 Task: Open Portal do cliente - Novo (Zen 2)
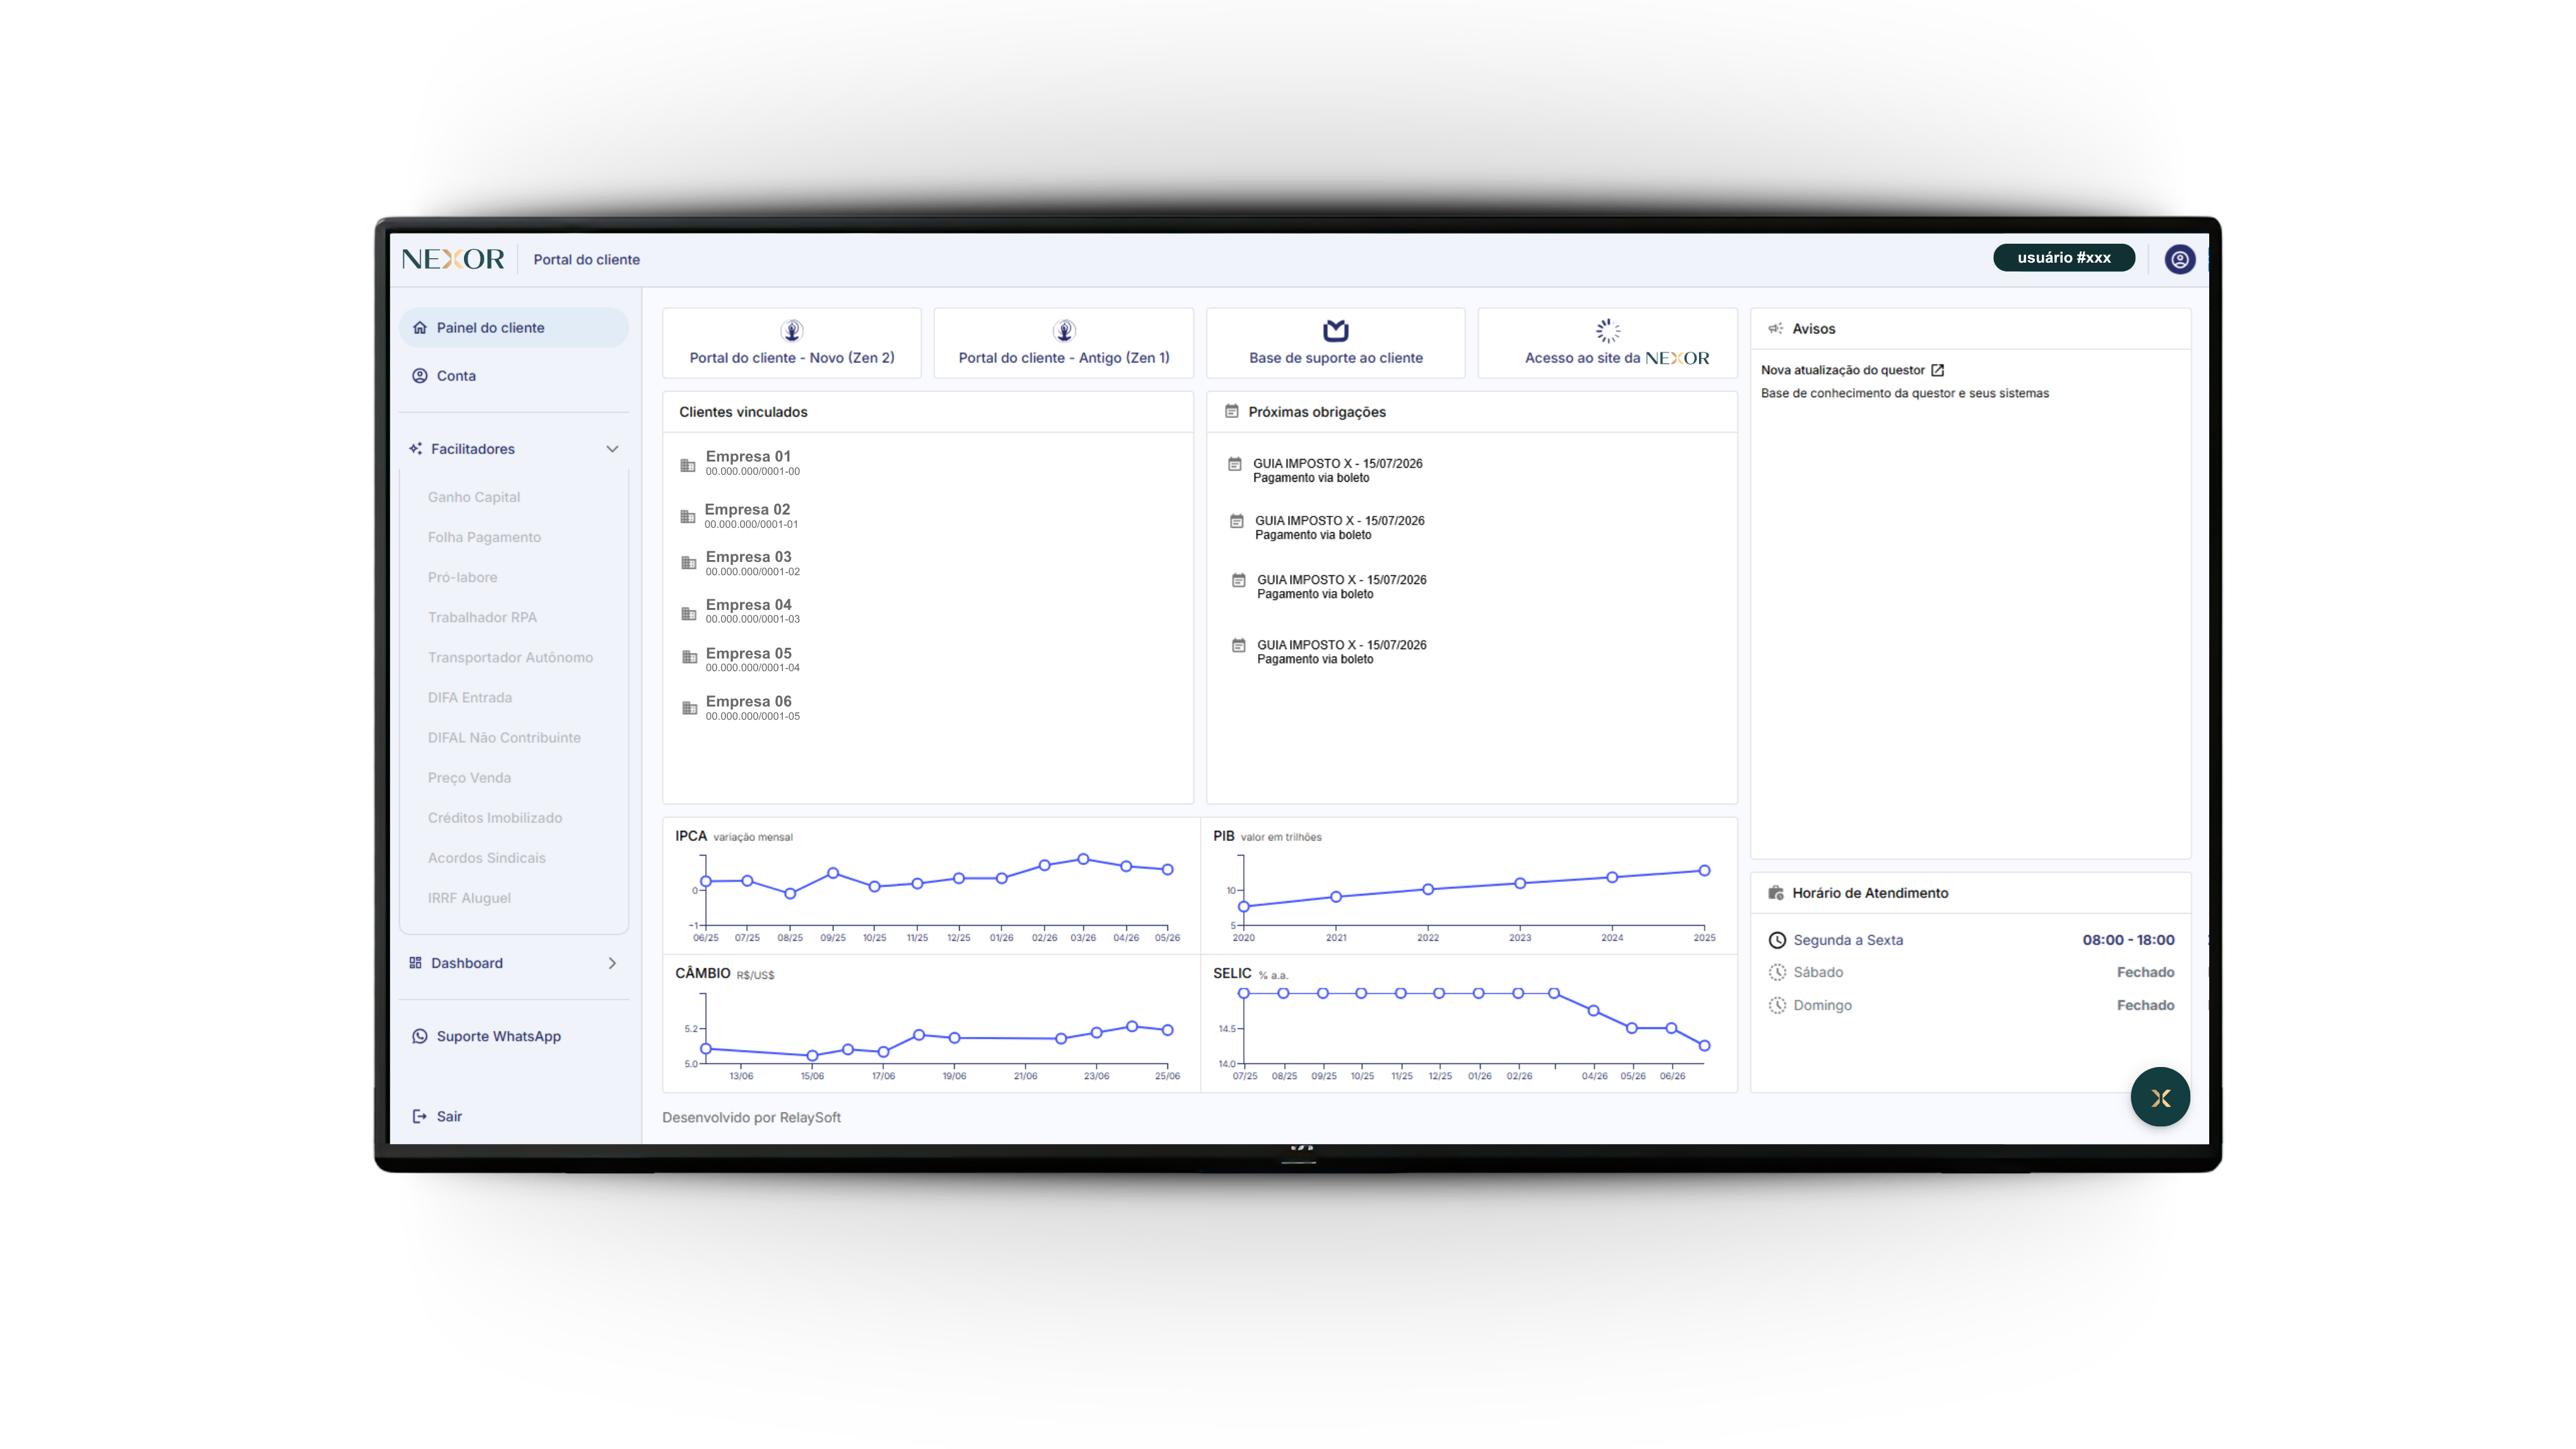tap(792, 343)
